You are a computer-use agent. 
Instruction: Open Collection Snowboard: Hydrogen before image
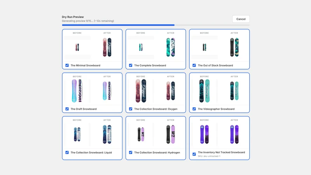click(141, 135)
